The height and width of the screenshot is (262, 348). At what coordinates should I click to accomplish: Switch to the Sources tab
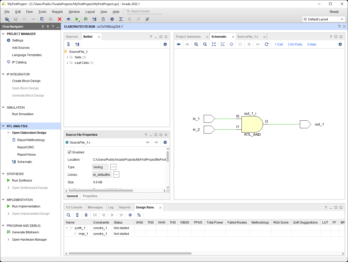coord(72,37)
